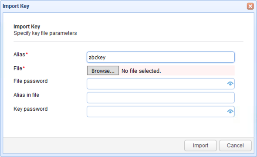Close the Import Key dialog

click(x=250, y=6)
